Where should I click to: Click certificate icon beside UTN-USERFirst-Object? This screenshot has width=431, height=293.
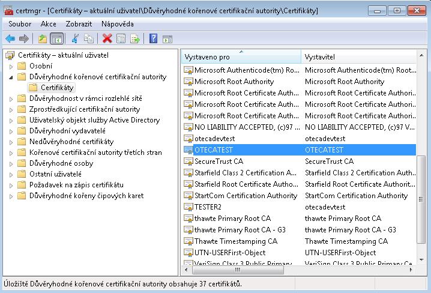pyautogui.click(x=188, y=253)
